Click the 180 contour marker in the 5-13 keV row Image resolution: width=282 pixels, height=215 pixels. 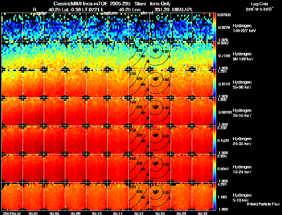[x=155, y=191]
